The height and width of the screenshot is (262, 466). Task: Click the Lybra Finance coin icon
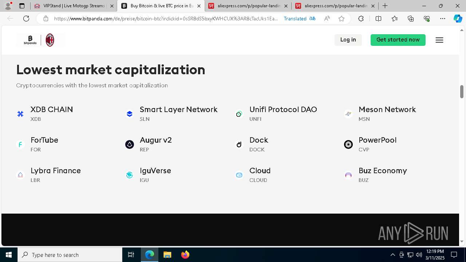click(x=20, y=175)
